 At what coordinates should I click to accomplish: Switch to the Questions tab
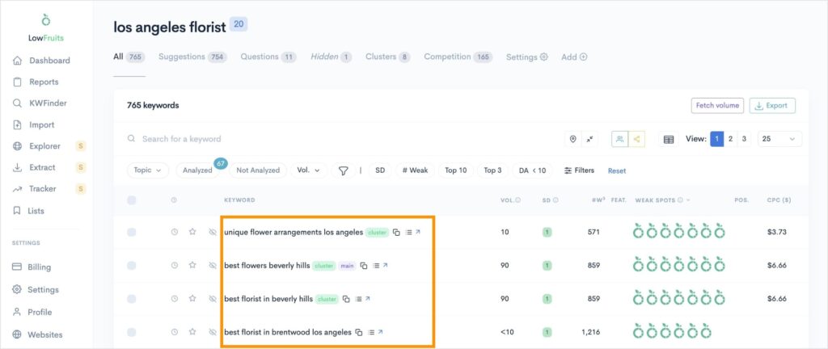pos(268,57)
